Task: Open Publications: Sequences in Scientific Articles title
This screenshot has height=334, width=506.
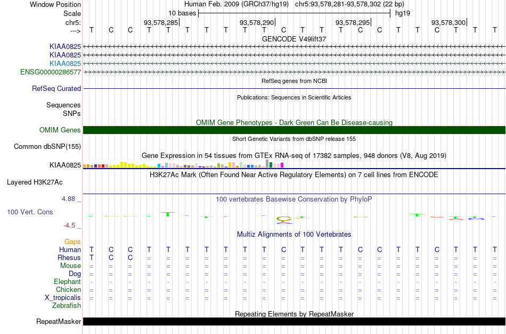Action: [294, 97]
